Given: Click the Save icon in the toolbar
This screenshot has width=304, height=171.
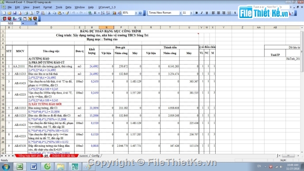Looking at the screenshot, I should pos(15,13).
